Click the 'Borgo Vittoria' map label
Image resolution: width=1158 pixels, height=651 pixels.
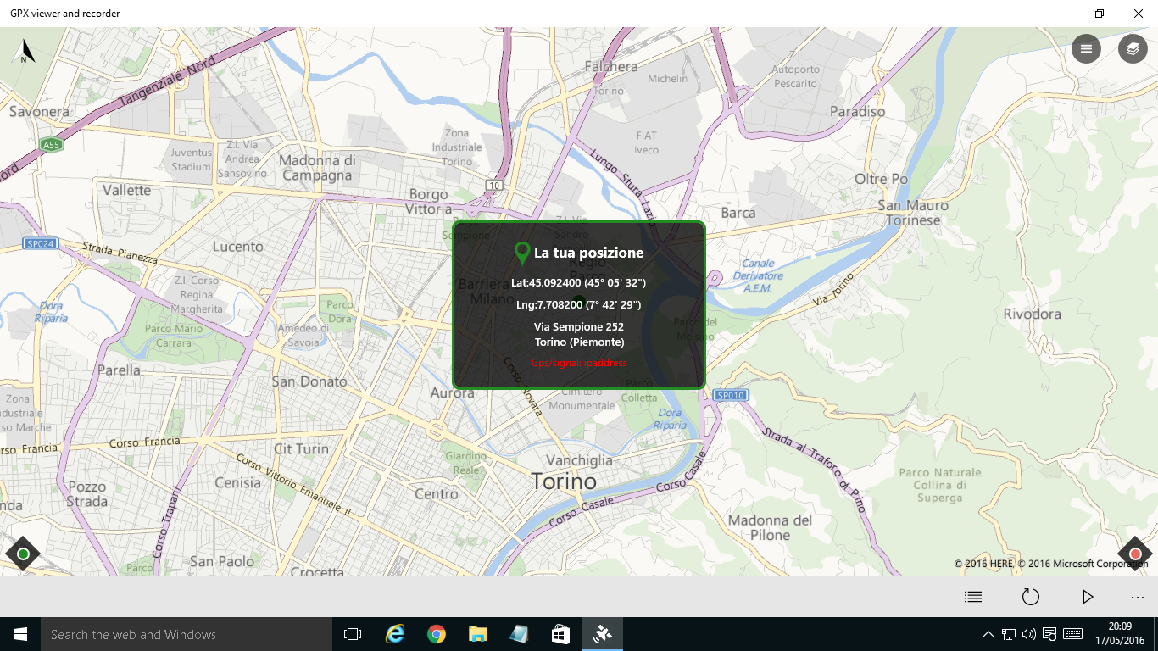(429, 202)
